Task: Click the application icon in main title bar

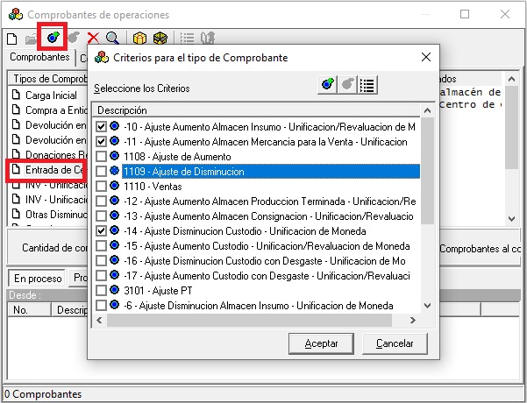Action: click(x=16, y=14)
